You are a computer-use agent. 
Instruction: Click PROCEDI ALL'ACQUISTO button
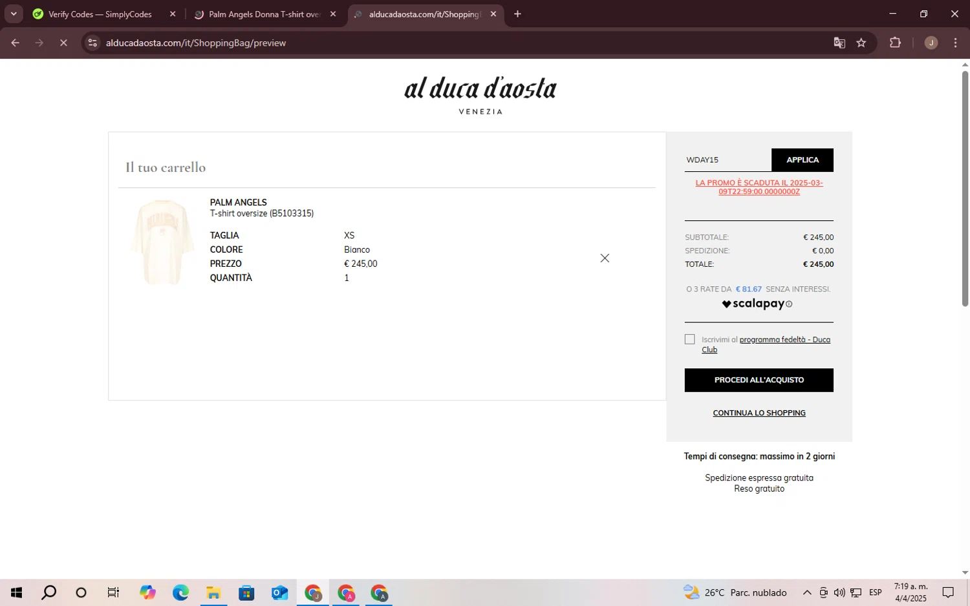[x=759, y=380]
